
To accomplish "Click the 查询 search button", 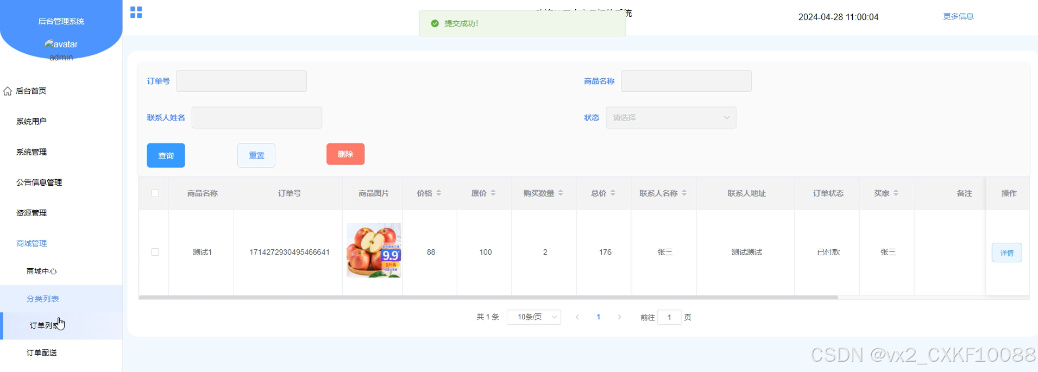I will coord(166,155).
